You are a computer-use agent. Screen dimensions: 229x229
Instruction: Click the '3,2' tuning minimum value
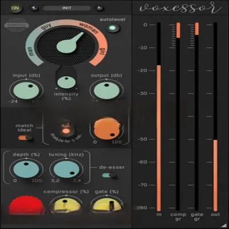[x=55, y=180]
